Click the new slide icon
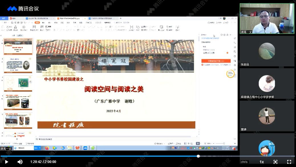Viewport: 296px width, 167px height. pos(34,27)
